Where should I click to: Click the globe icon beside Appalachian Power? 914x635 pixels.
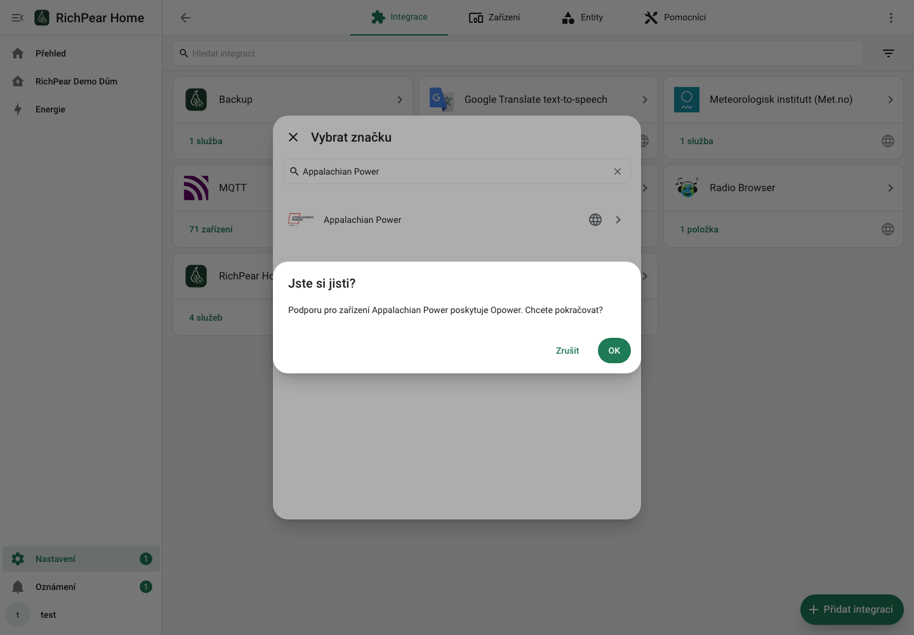click(595, 220)
